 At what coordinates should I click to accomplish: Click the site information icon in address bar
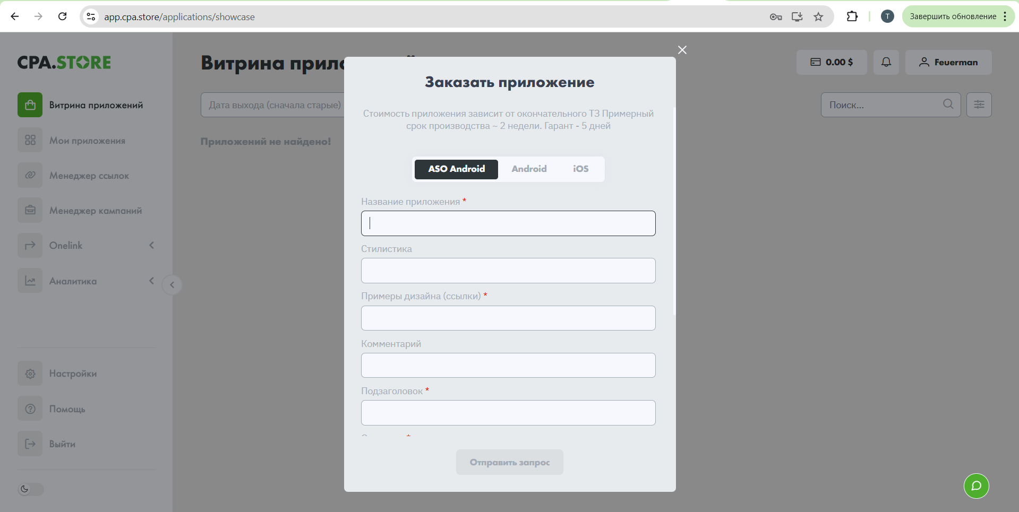[91, 16]
